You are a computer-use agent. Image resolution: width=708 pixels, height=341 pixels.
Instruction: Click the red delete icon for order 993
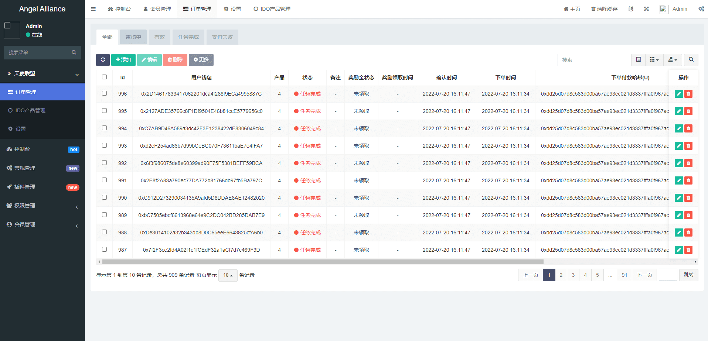point(688,146)
